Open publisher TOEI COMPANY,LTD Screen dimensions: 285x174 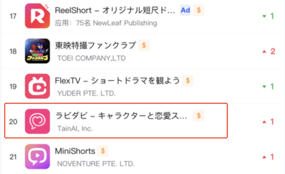91,58
